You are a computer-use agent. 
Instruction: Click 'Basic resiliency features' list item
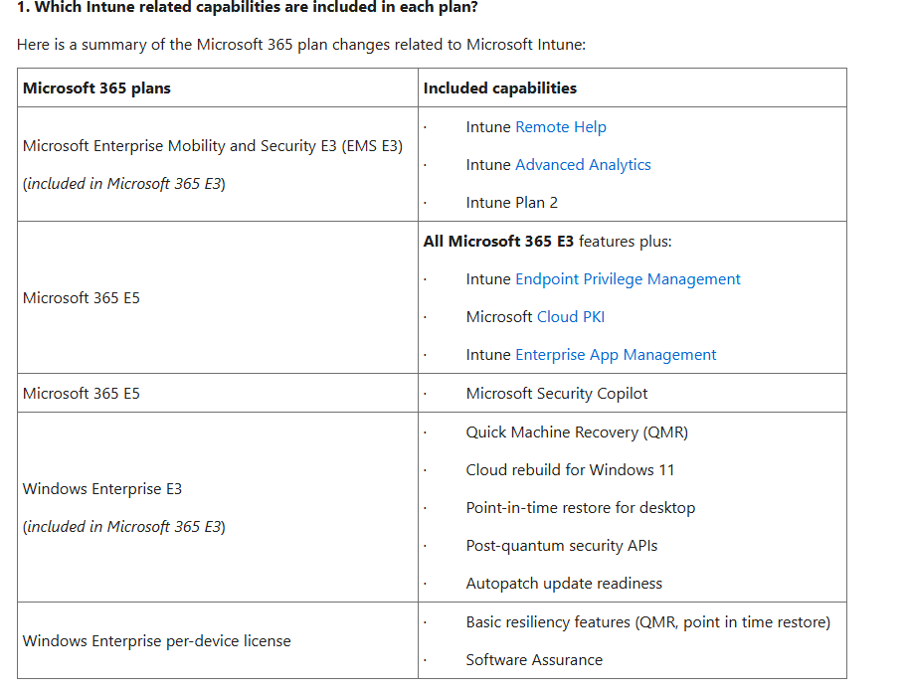(x=647, y=622)
